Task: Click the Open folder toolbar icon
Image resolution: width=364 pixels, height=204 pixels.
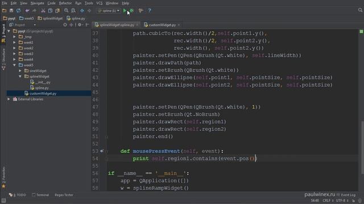Action: tap(4, 11)
